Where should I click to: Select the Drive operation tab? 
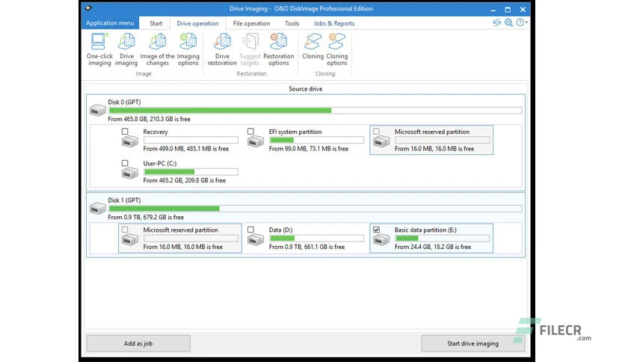tap(197, 23)
